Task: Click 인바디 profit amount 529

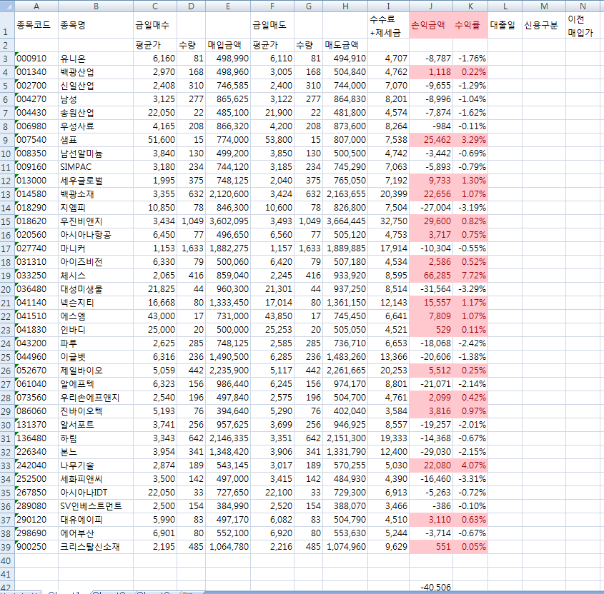Action: click(430, 330)
